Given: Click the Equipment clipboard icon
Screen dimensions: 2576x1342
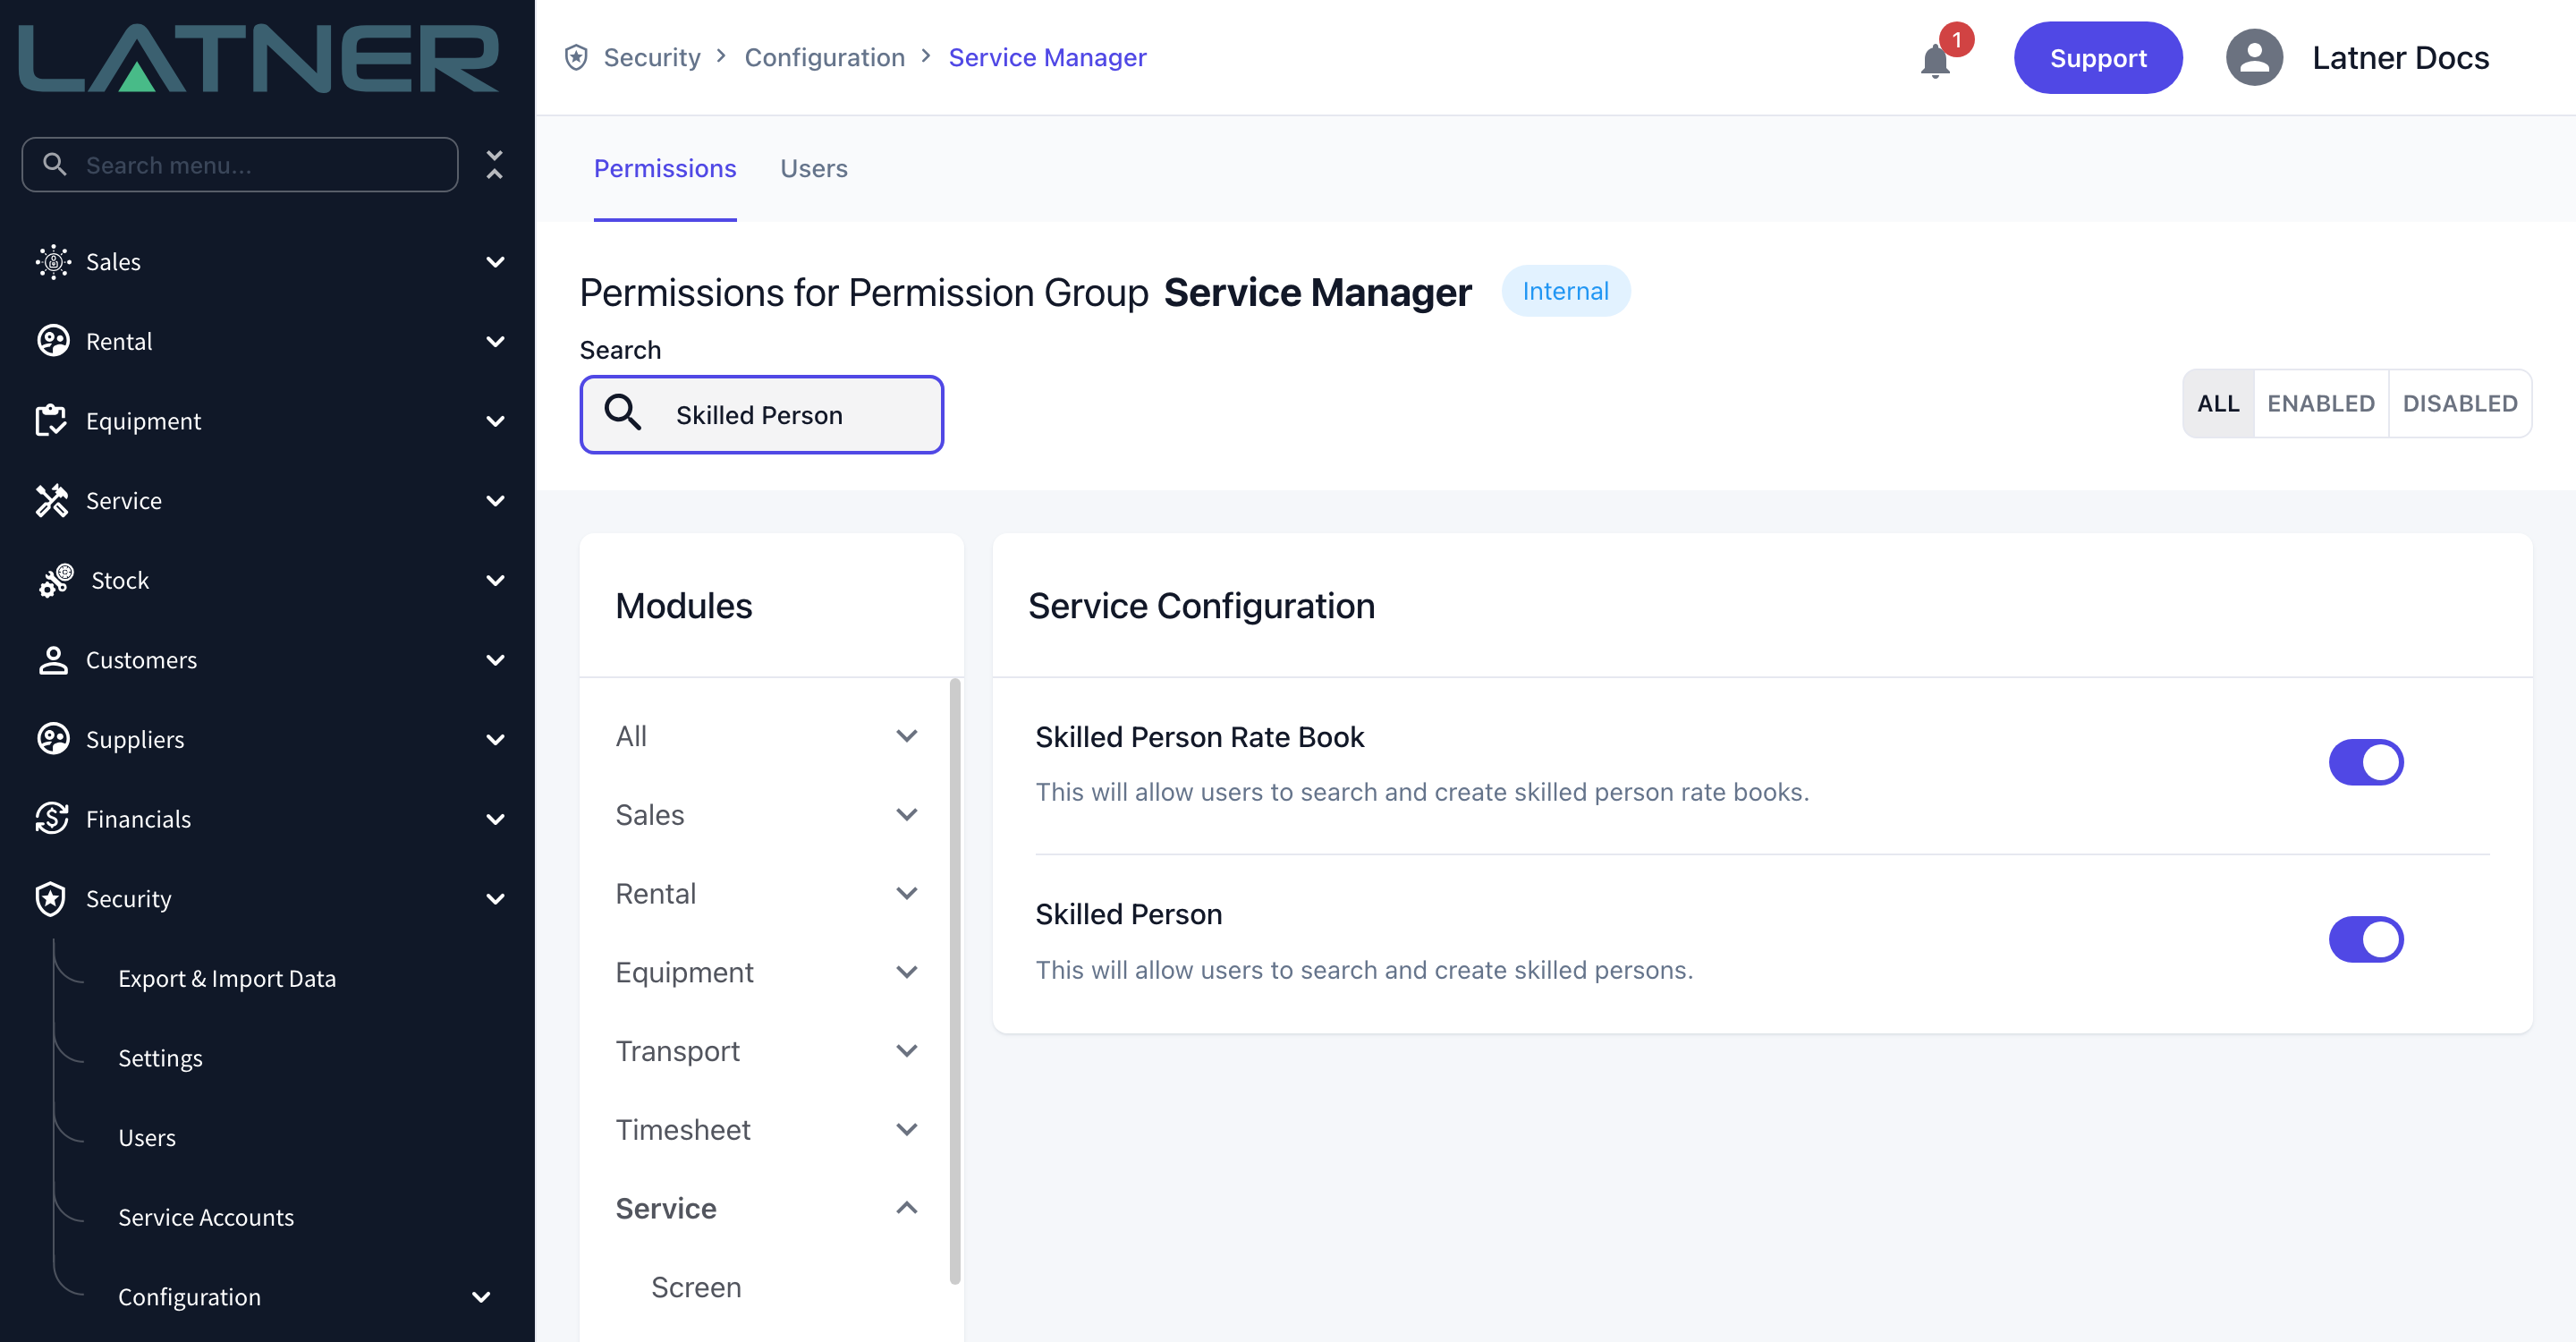Looking at the screenshot, I should tap(51, 421).
